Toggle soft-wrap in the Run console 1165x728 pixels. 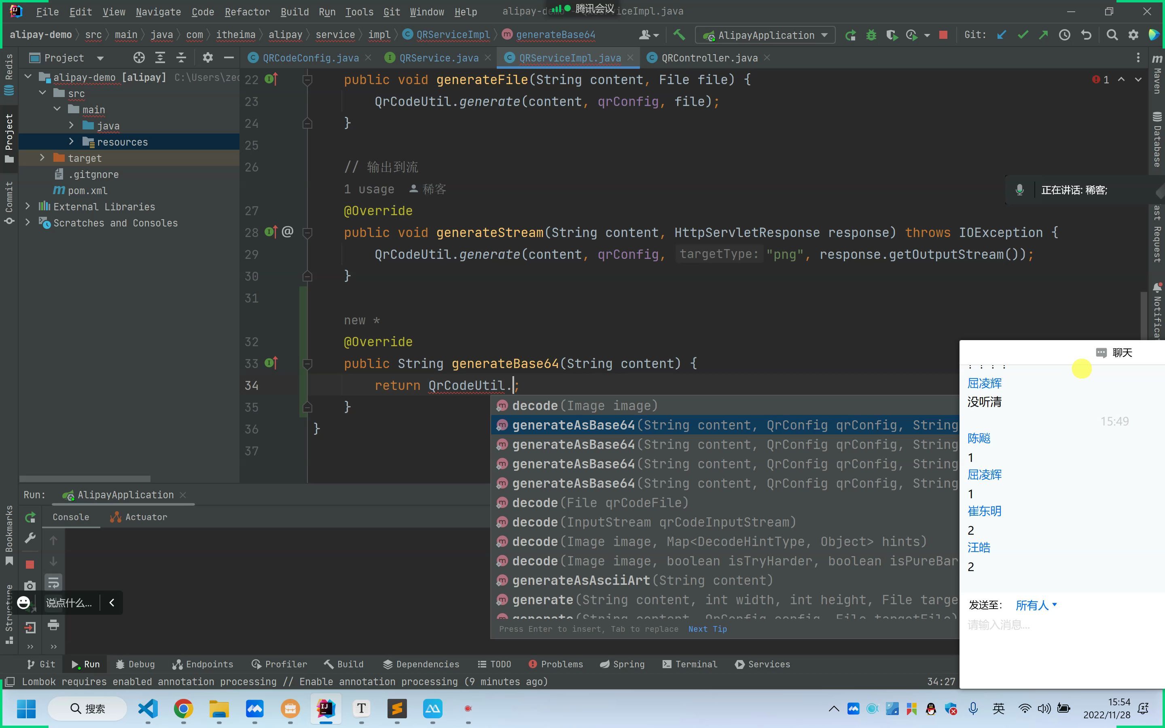tap(53, 582)
